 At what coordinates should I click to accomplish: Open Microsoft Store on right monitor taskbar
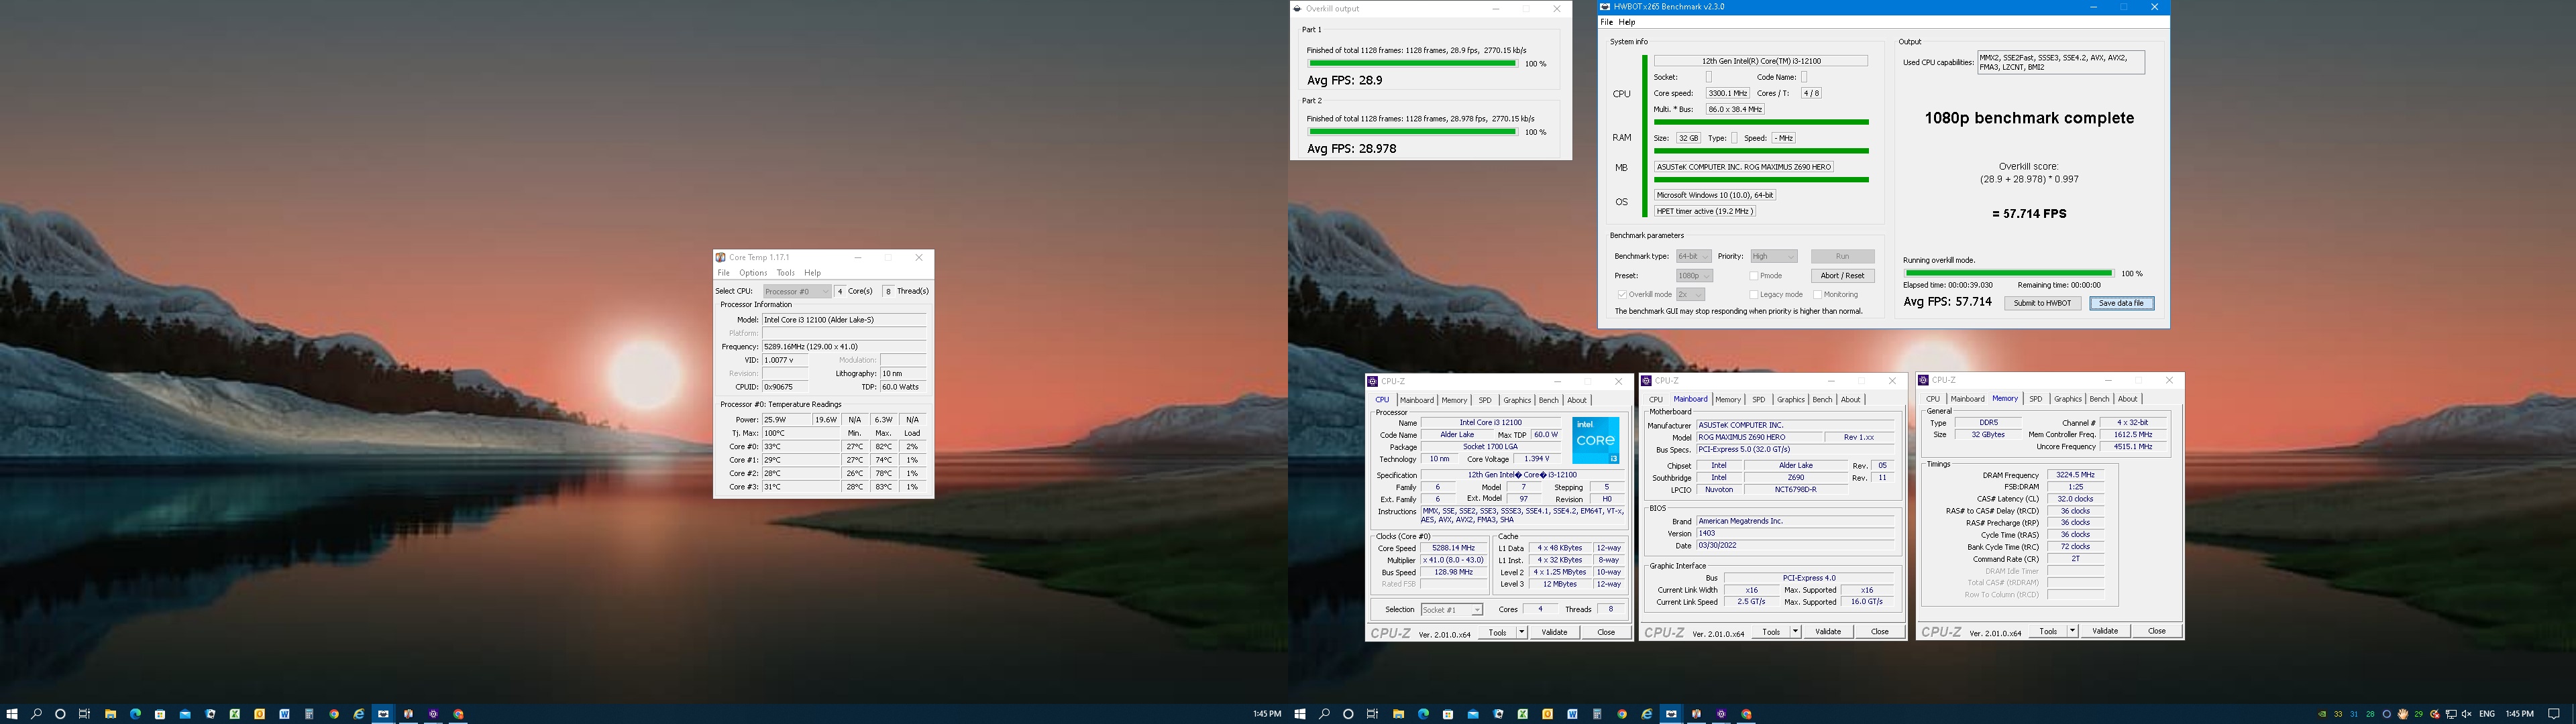point(1448,714)
